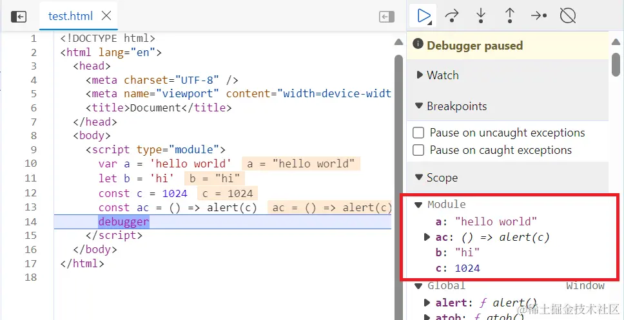Collapse the Breakpoints section
The height and width of the screenshot is (320, 624).
pyautogui.click(x=418, y=106)
